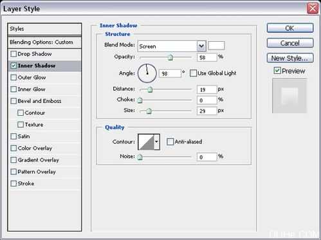Uncheck the Inner Shadow checkbox
Viewport: 321px width, 240px height.
14,66
